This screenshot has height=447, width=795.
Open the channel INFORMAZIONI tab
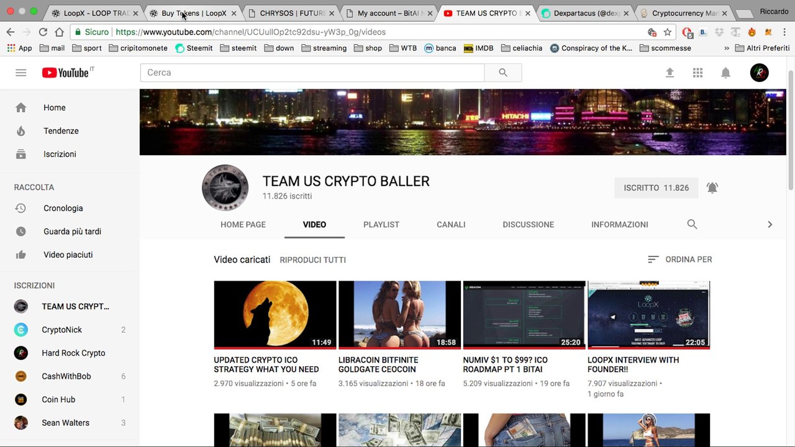coord(620,225)
